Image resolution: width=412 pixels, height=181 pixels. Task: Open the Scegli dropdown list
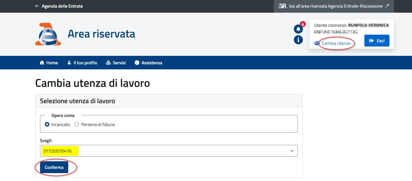tap(169, 151)
